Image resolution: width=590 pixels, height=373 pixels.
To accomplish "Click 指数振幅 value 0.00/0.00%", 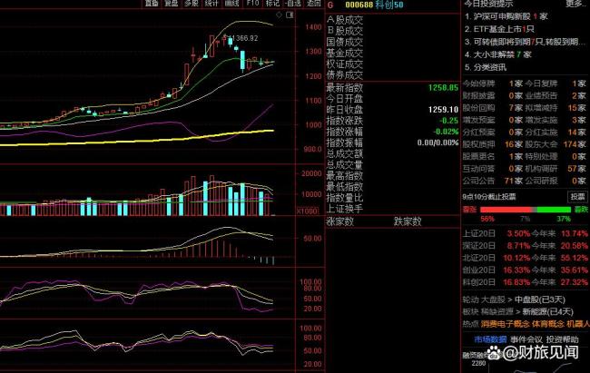I will [438, 142].
